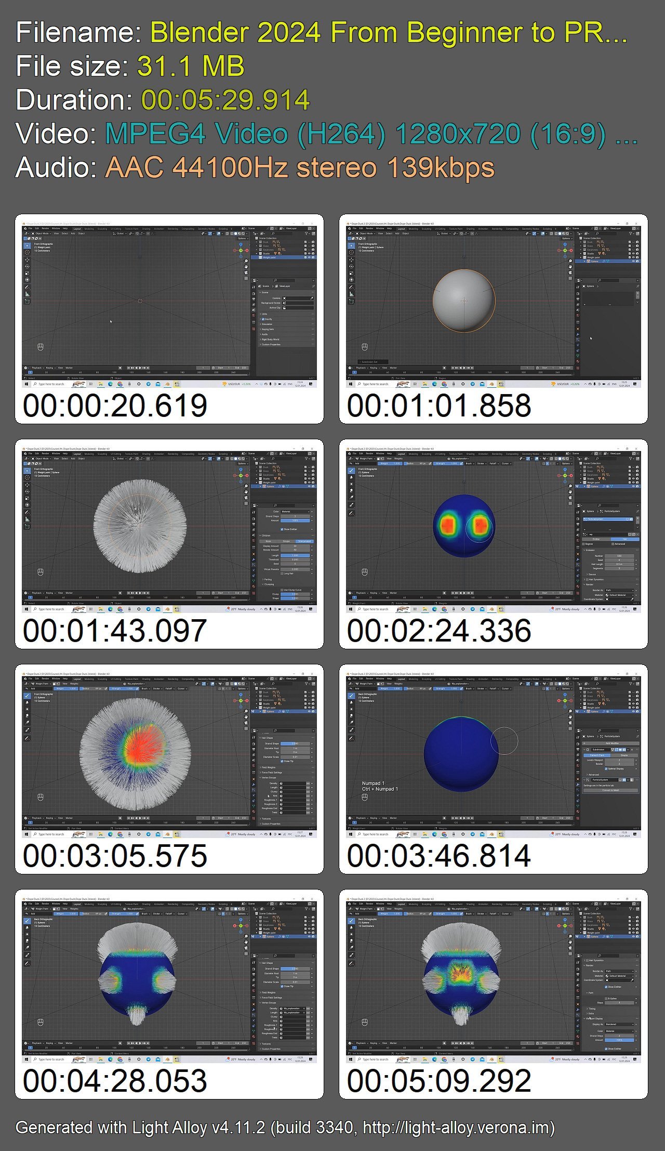
Task: Click the Weight slider in 00:02:24 frame
Action: click(390, 463)
